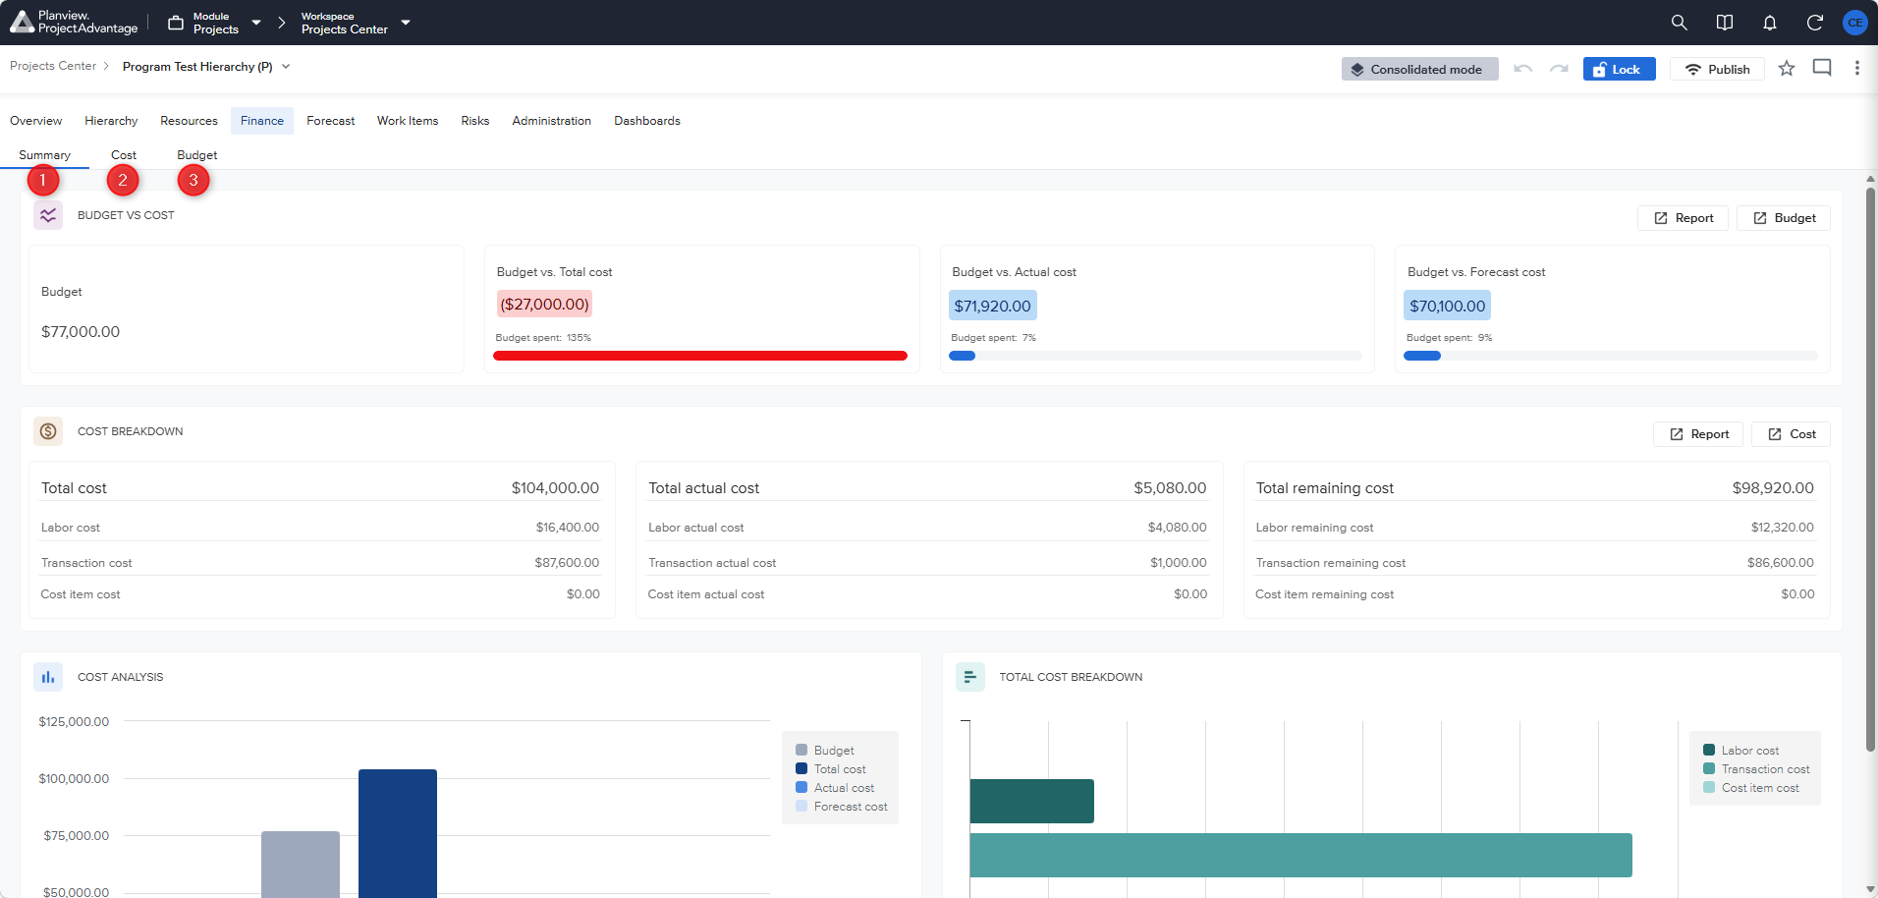1878x898 pixels.
Task: Open the comments panel icon
Action: (x=1822, y=68)
